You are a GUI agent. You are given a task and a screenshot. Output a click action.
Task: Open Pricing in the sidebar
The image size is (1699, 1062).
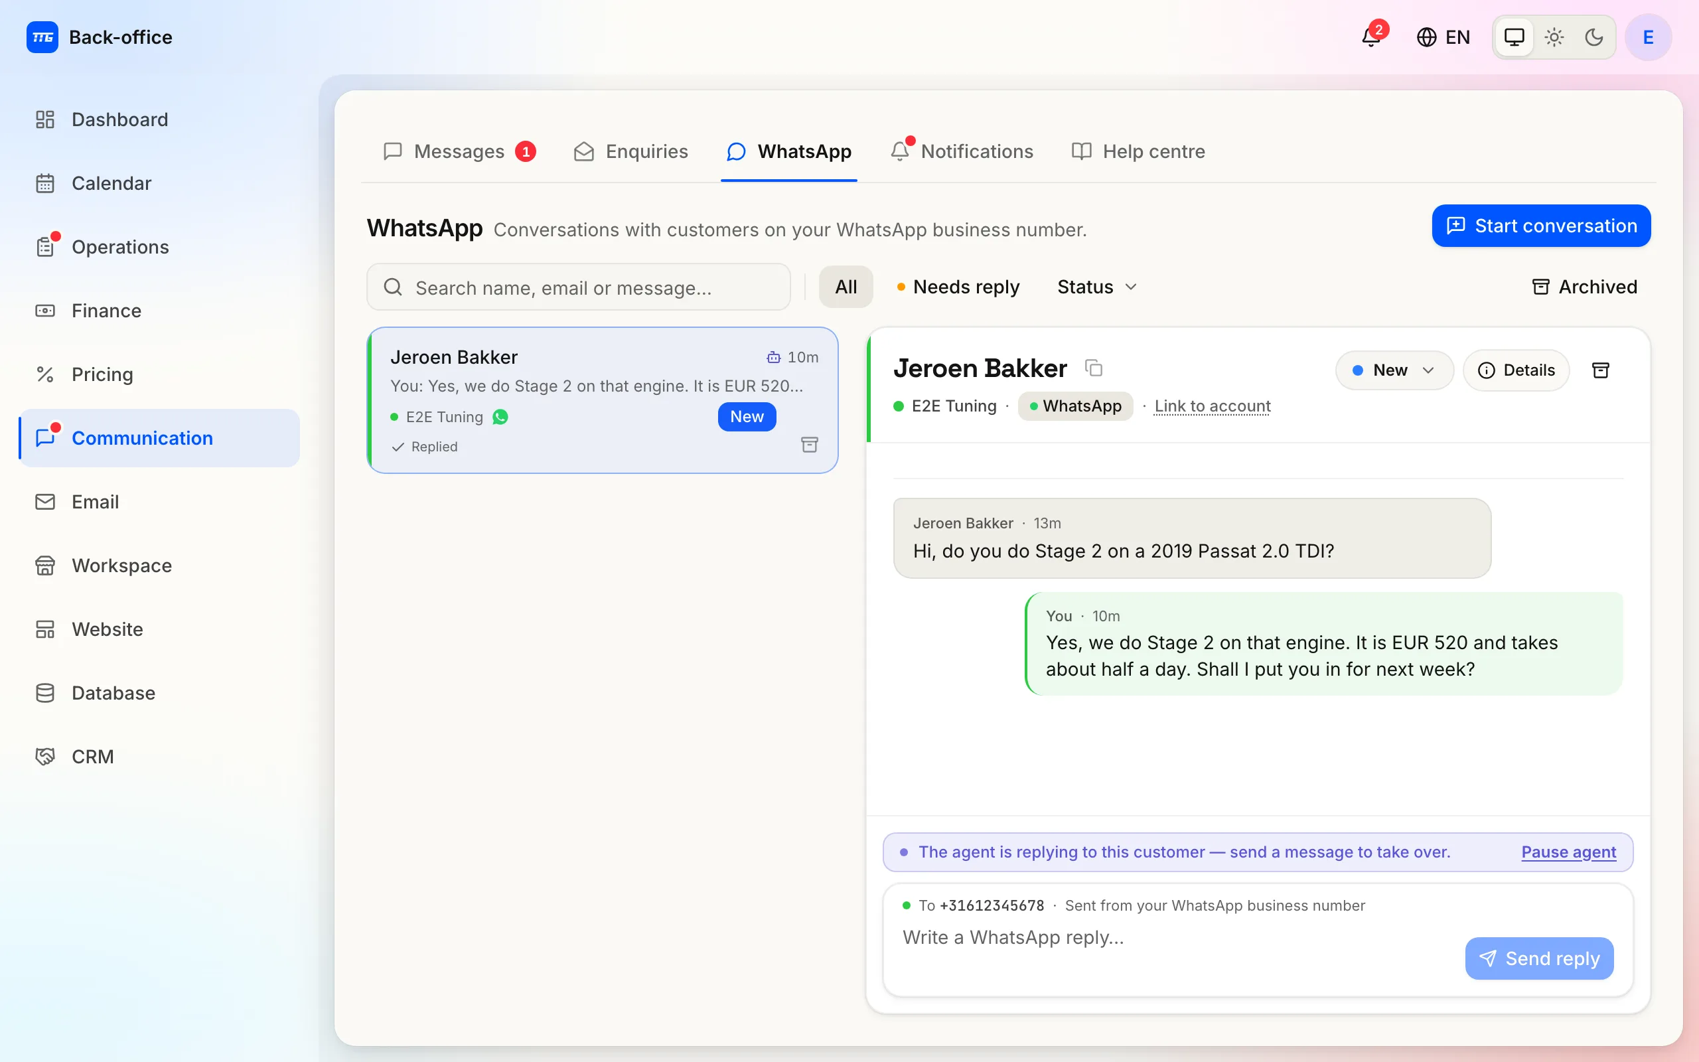(159, 374)
